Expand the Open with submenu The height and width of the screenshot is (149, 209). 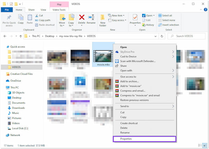pyautogui.click(x=173, y=71)
